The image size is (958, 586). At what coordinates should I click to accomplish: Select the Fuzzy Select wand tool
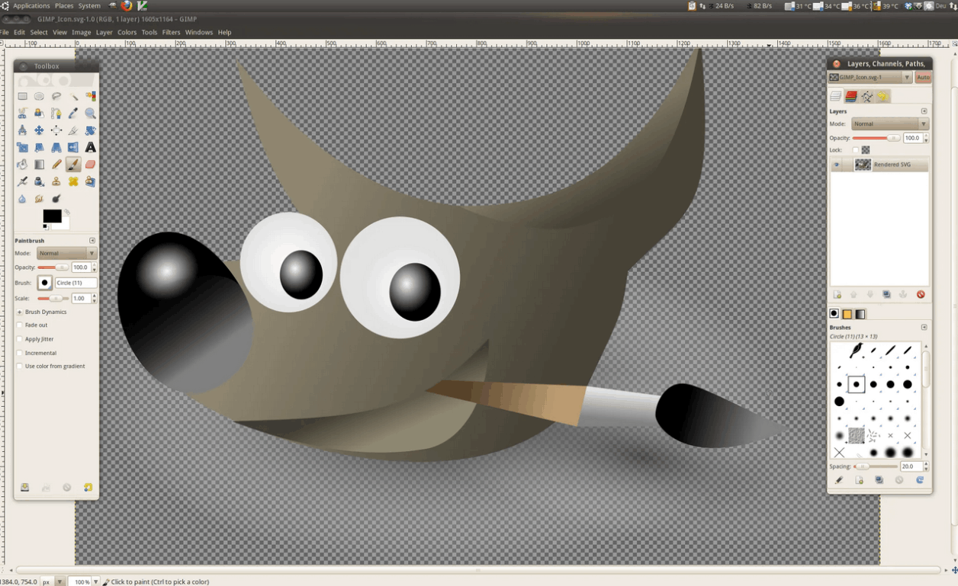(73, 96)
